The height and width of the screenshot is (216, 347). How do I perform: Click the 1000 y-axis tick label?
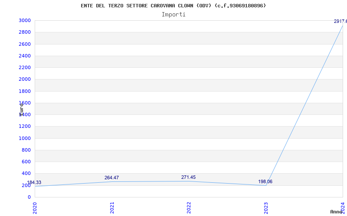(x=25, y=138)
